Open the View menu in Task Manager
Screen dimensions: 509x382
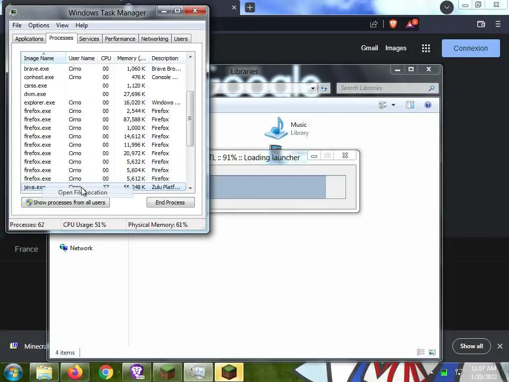pos(62,25)
